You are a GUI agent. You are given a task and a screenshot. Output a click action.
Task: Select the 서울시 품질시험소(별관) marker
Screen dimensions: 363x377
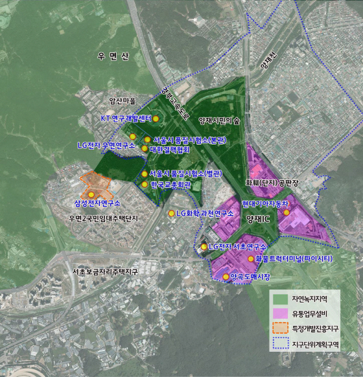pos(145,174)
